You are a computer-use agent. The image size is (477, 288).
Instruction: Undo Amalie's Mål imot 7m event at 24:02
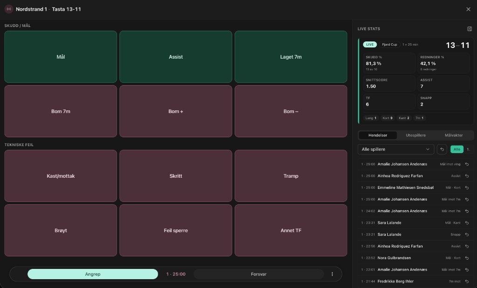(467, 211)
